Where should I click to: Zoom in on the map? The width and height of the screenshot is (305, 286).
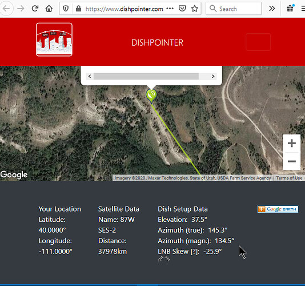point(292,144)
